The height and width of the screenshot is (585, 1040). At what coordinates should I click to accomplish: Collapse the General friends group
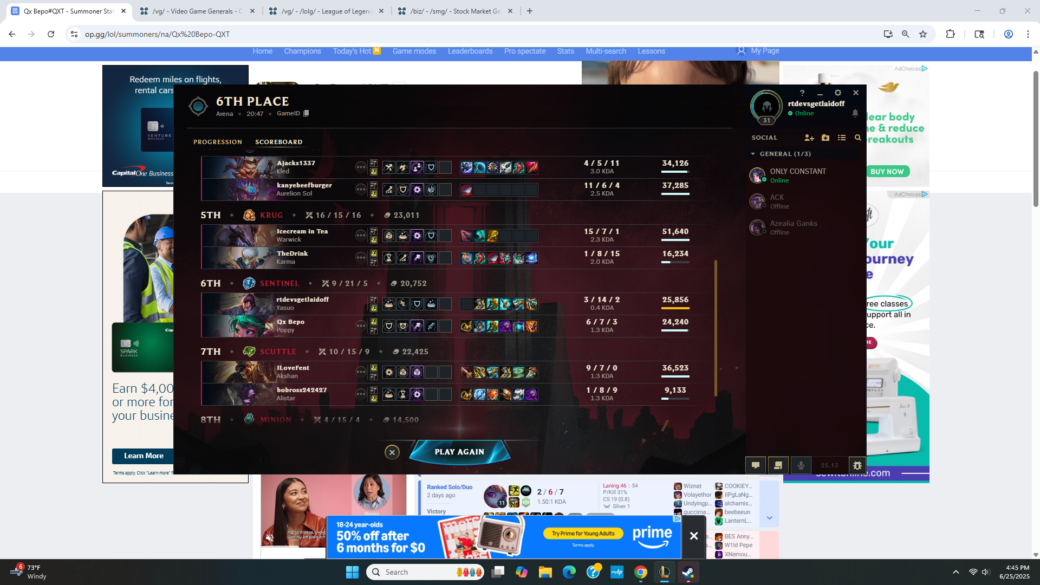(x=753, y=154)
